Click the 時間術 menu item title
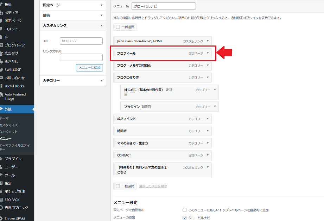Image resolution: width=324 pixels, height=221 pixels. click(122, 131)
